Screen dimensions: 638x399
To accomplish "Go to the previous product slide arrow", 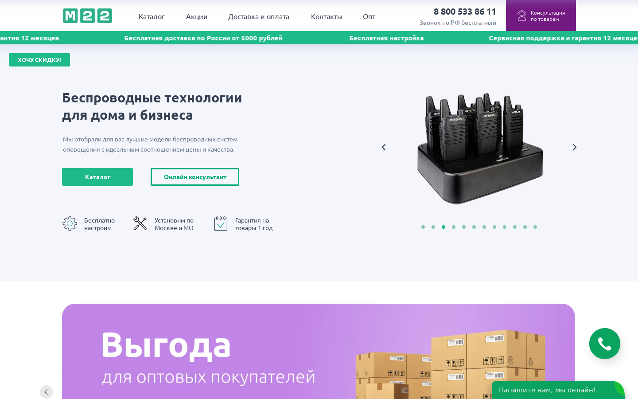I will pyautogui.click(x=384, y=147).
